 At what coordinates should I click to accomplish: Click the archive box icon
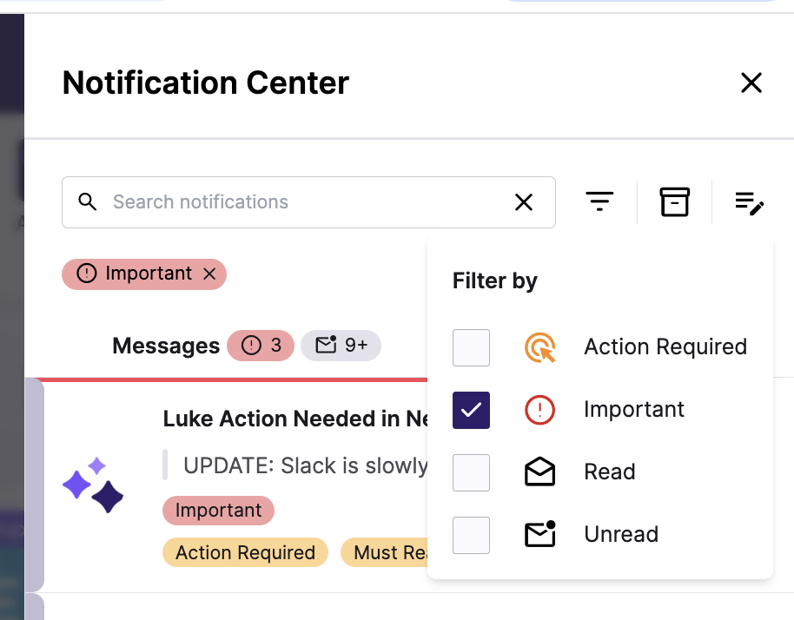674,202
